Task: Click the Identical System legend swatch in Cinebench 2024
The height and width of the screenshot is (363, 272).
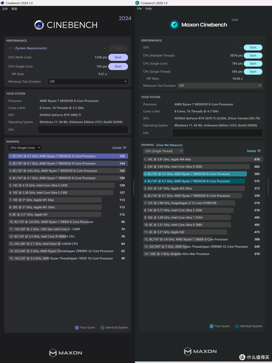Action: [103, 328]
